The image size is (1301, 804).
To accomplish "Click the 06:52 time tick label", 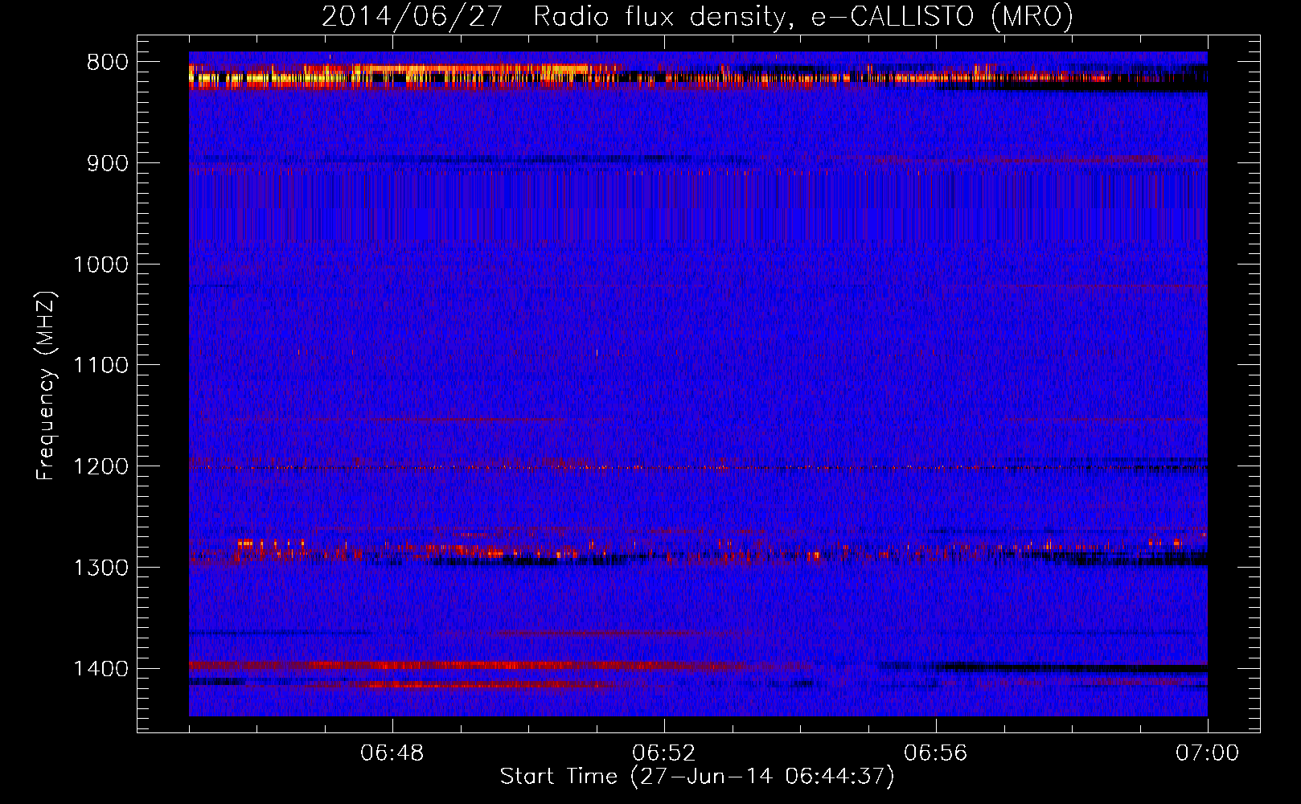I will tap(664, 753).
